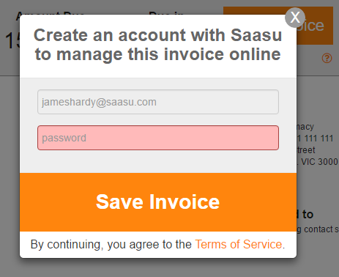Click into the red password field
339x277 pixels.
point(158,138)
